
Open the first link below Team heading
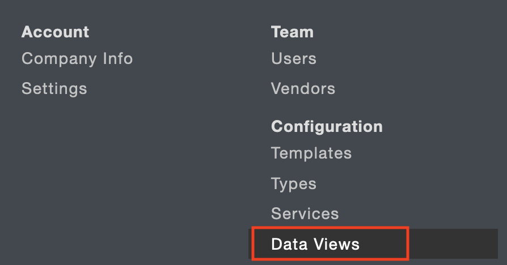[x=294, y=58]
